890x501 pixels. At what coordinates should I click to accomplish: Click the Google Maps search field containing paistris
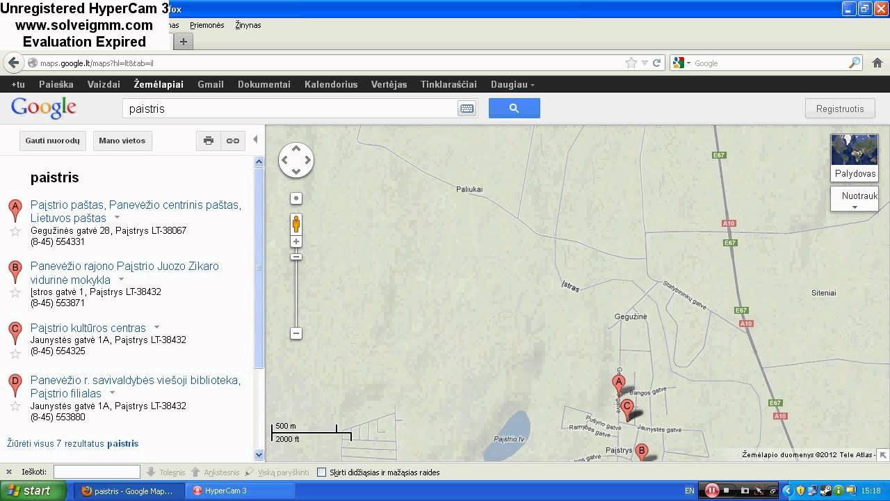[291, 109]
